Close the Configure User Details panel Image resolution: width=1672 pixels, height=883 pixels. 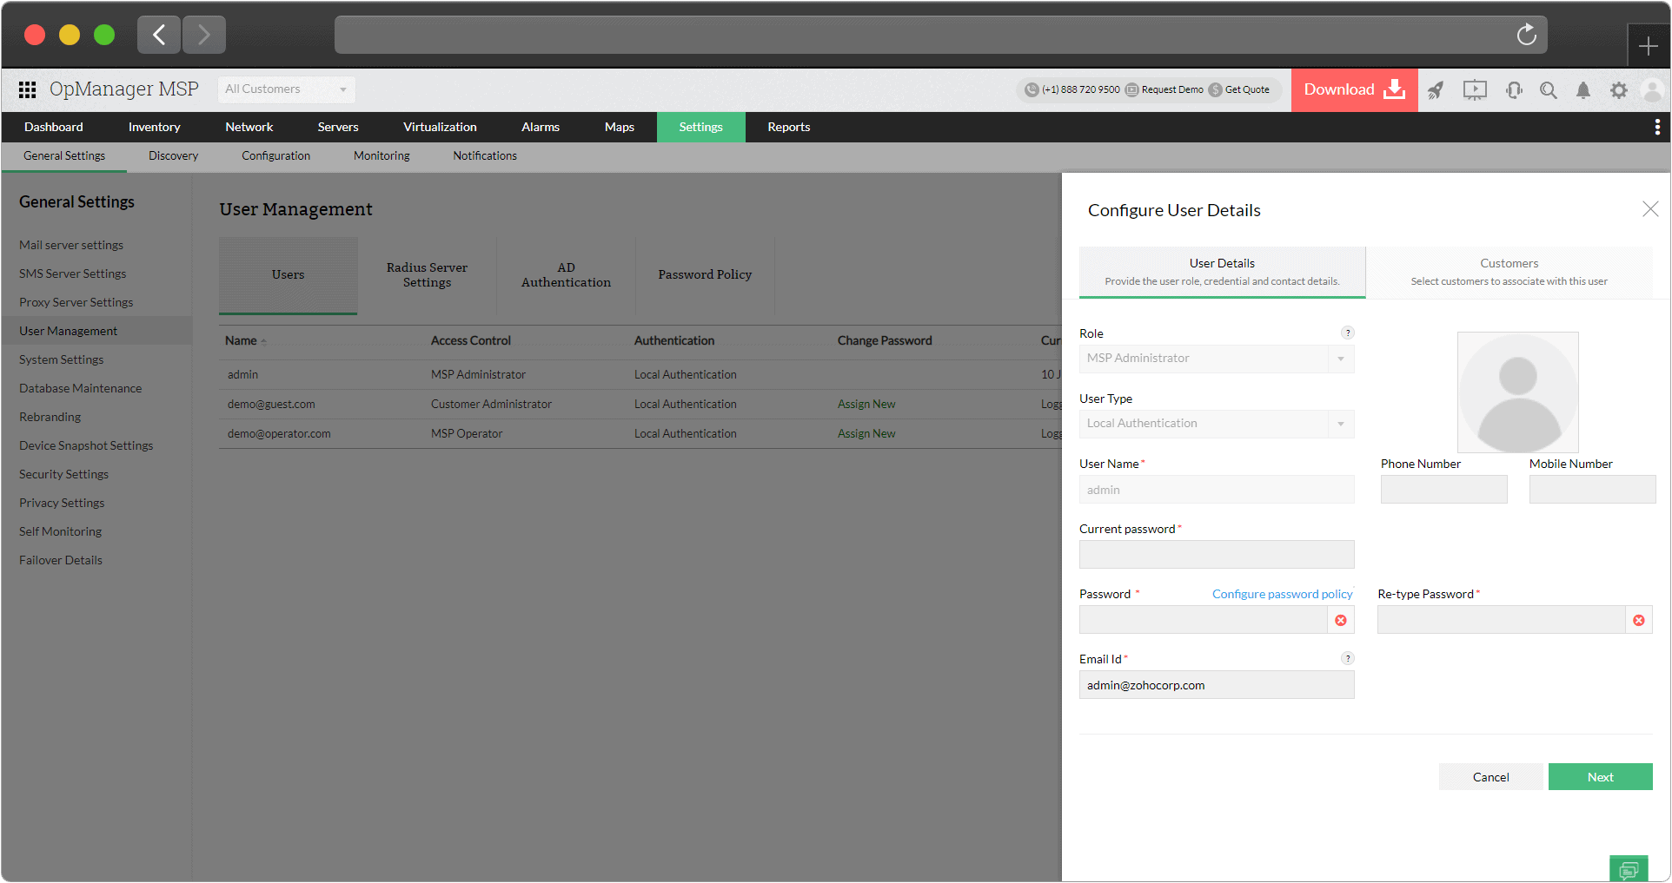pyautogui.click(x=1650, y=209)
